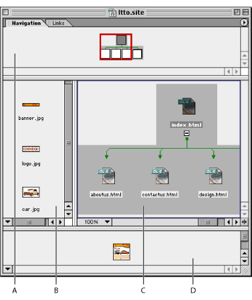This screenshot has height=300, width=252.
Task: Click the page preview thumbnail in bottom pane
Action: (122, 252)
